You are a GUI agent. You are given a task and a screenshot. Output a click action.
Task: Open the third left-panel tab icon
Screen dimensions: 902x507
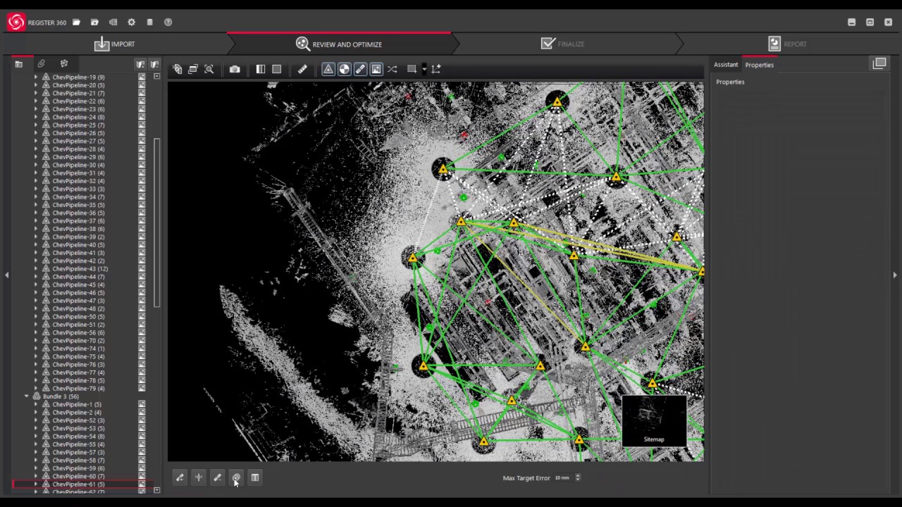tap(64, 64)
